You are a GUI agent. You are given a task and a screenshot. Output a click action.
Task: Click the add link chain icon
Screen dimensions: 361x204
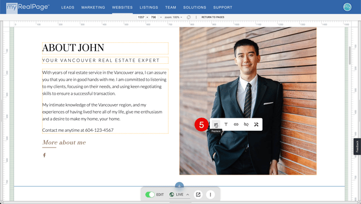(x=236, y=124)
